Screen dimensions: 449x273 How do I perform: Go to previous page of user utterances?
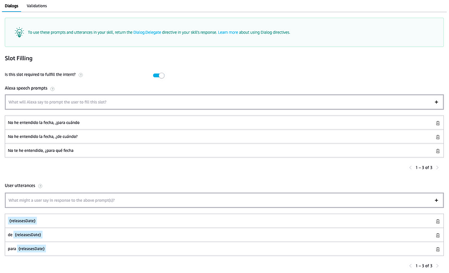[x=410, y=266]
